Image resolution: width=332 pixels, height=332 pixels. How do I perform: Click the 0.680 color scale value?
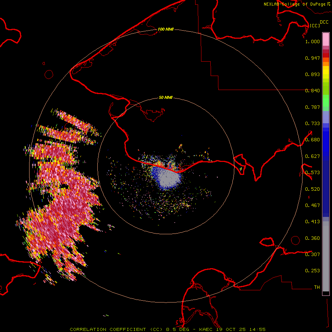point(312,140)
